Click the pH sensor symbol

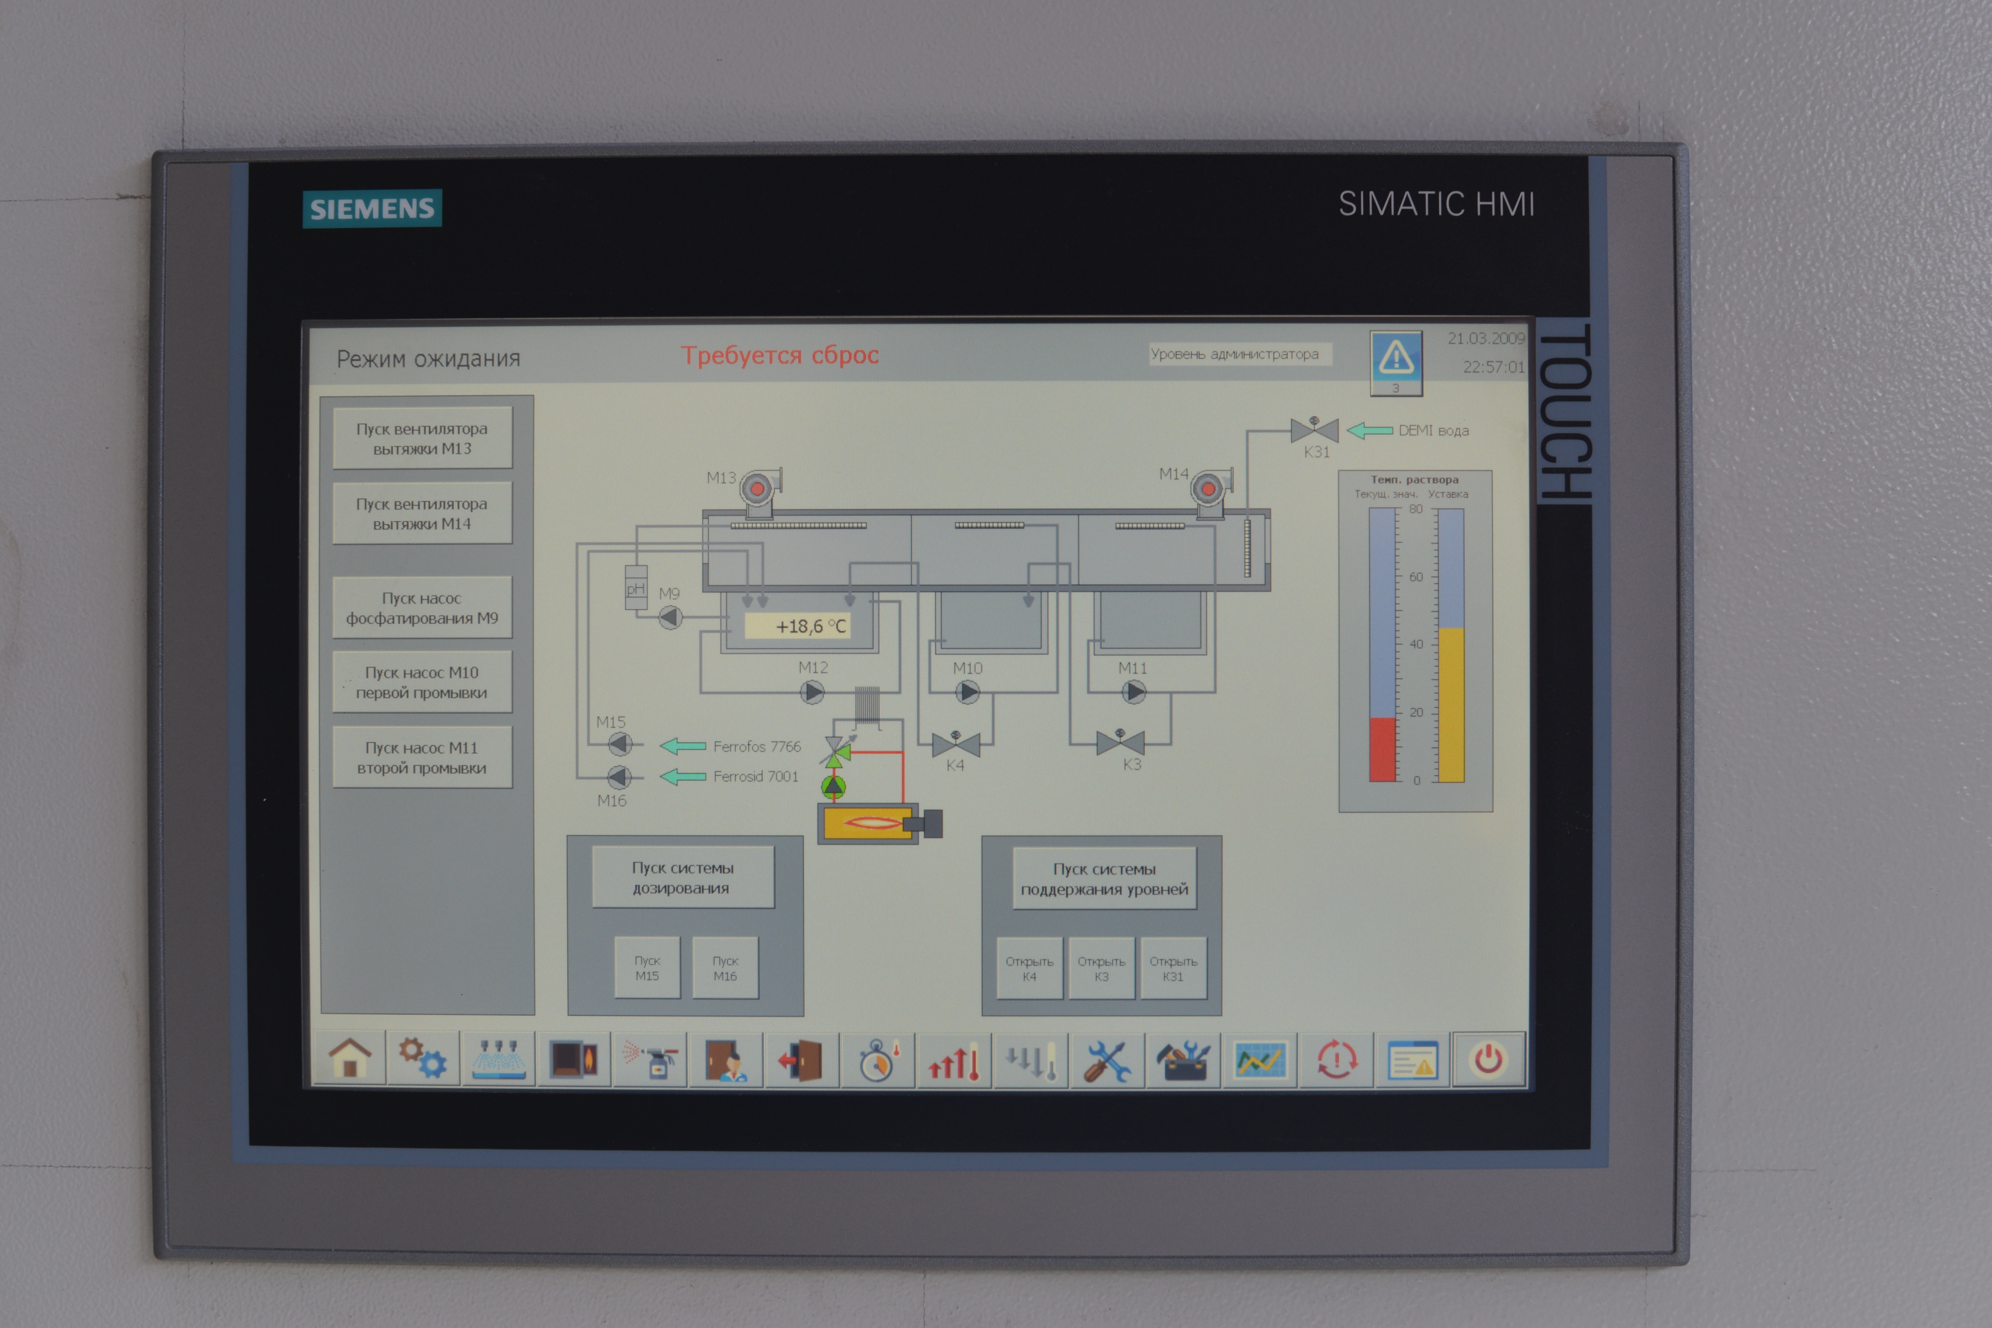click(x=636, y=588)
